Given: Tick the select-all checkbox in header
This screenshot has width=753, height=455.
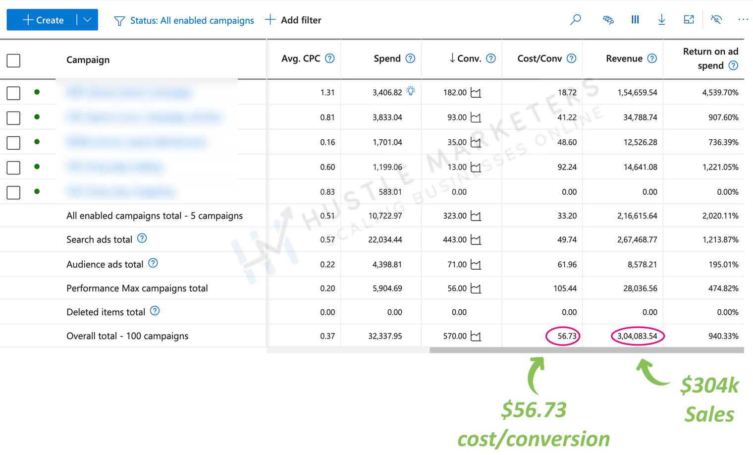Looking at the screenshot, I should [13, 60].
